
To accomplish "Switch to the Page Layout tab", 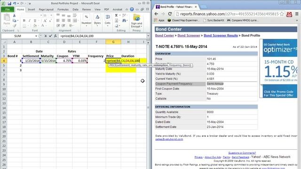I will 46,9.
